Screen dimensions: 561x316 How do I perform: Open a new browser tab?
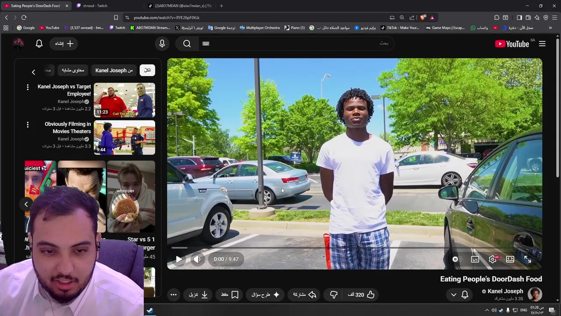click(x=221, y=6)
